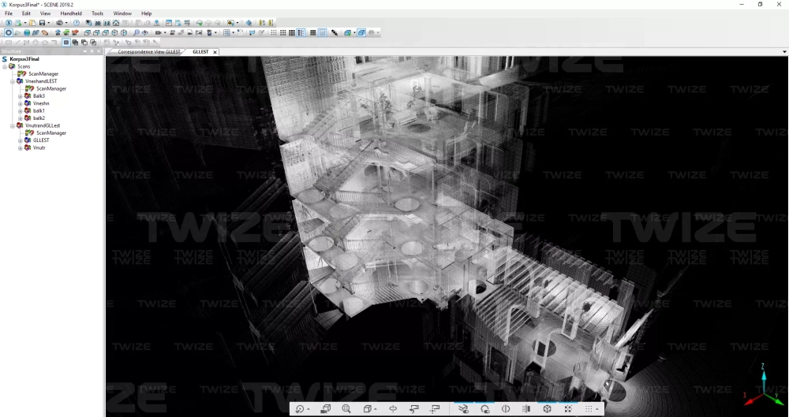Screen dimensions: 789x417
Task: Toggle the Structure panel pin button
Action: [x=92, y=51]
